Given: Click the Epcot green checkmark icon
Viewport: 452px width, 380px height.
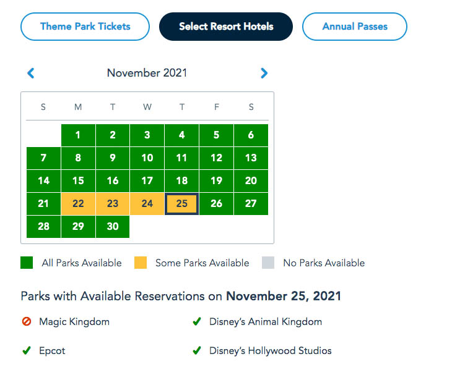Looking at the screenshot, I should [27, 350].
